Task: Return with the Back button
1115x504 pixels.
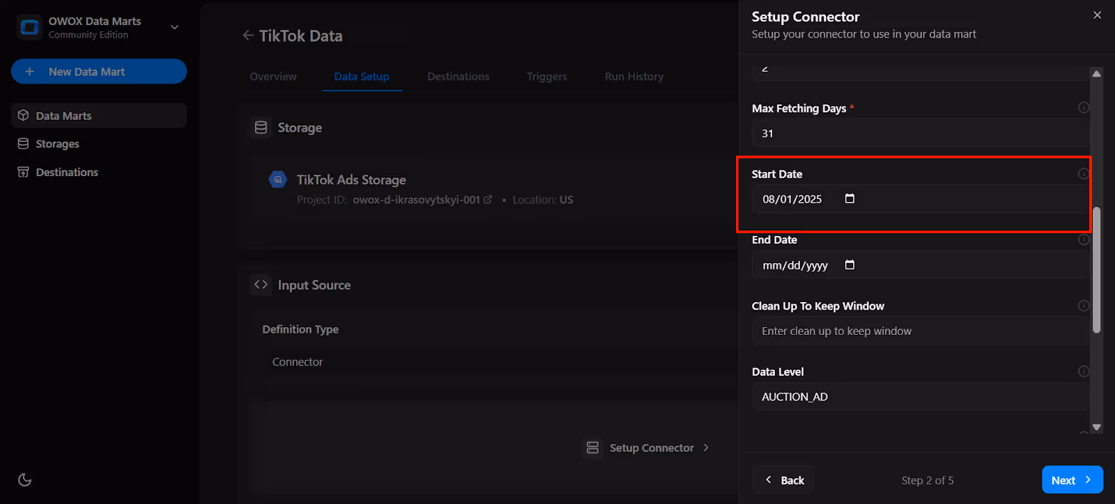Action: [783, 480]
